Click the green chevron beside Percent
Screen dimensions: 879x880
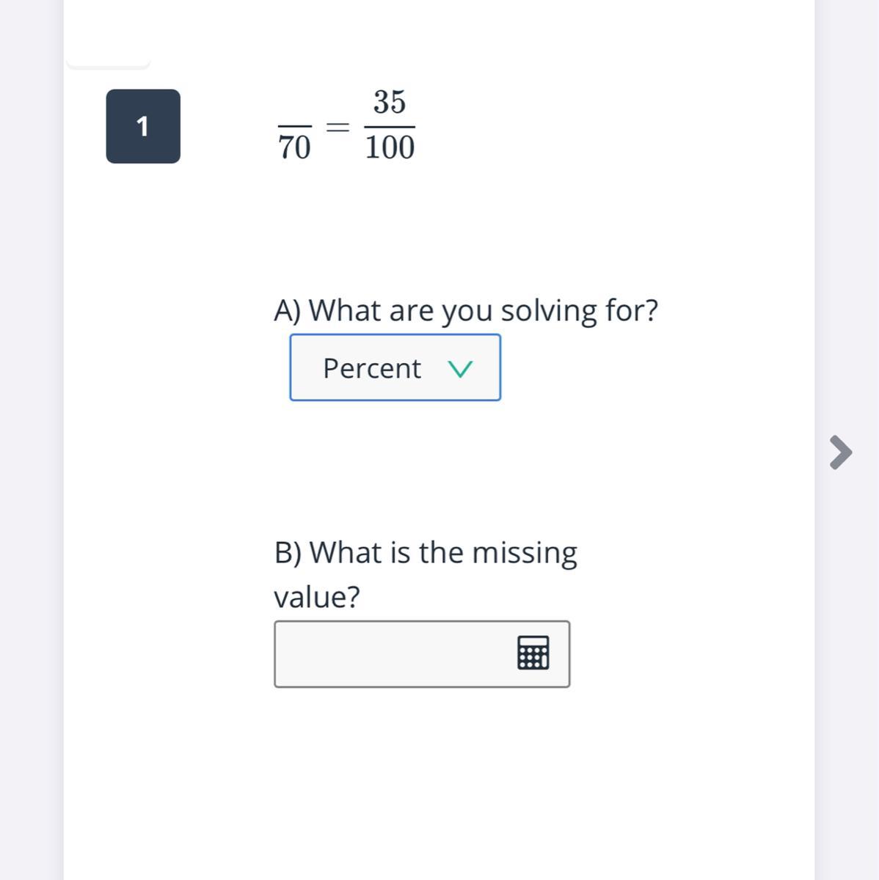click(460, 369)
